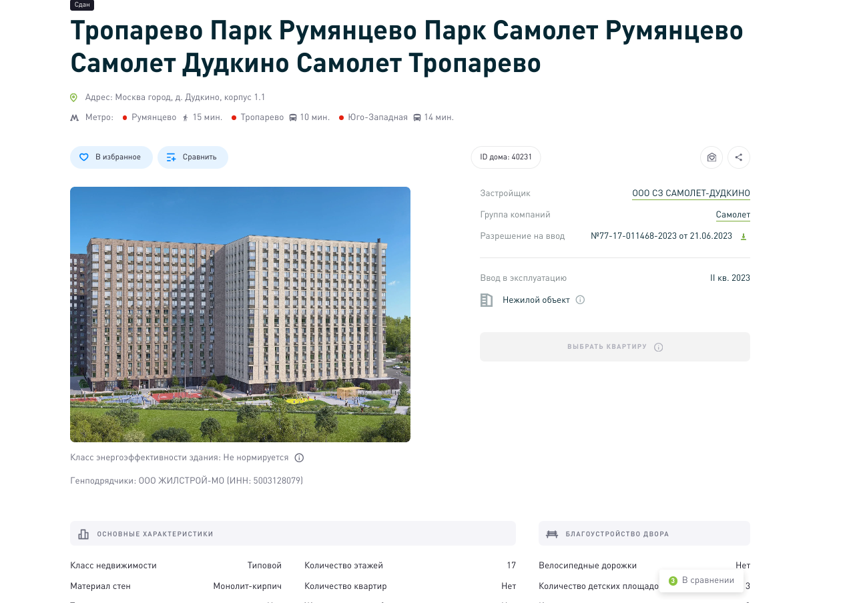Viewport: 861px width, 603px height.
Task: Click the Основные характеристики section header
Action: (293, 534)
